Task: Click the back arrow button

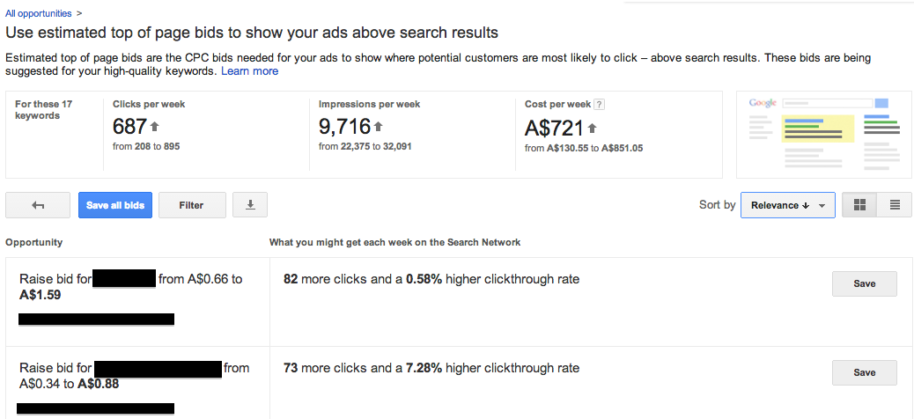Action: 38,205
